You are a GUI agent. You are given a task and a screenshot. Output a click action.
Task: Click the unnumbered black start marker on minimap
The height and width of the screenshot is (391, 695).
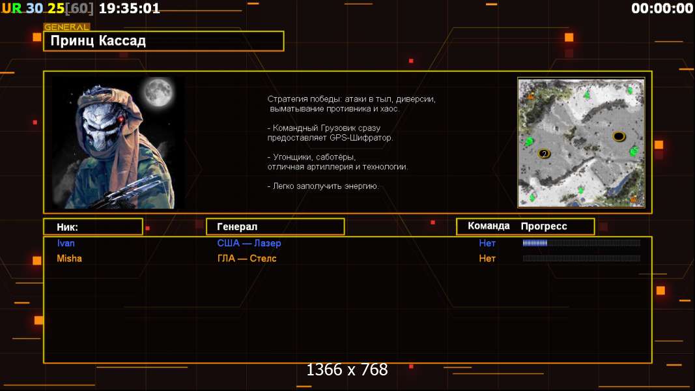(619, 136)
